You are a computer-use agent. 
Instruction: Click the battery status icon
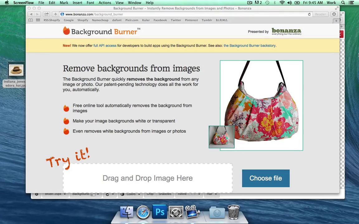(x=297, y=3)
